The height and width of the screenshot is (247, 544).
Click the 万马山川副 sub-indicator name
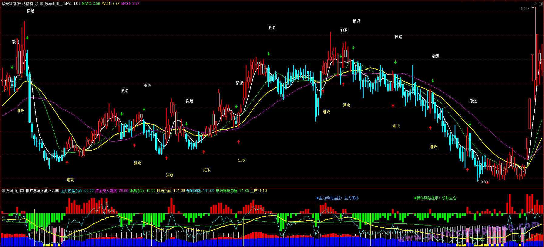[x=15, y=191]
